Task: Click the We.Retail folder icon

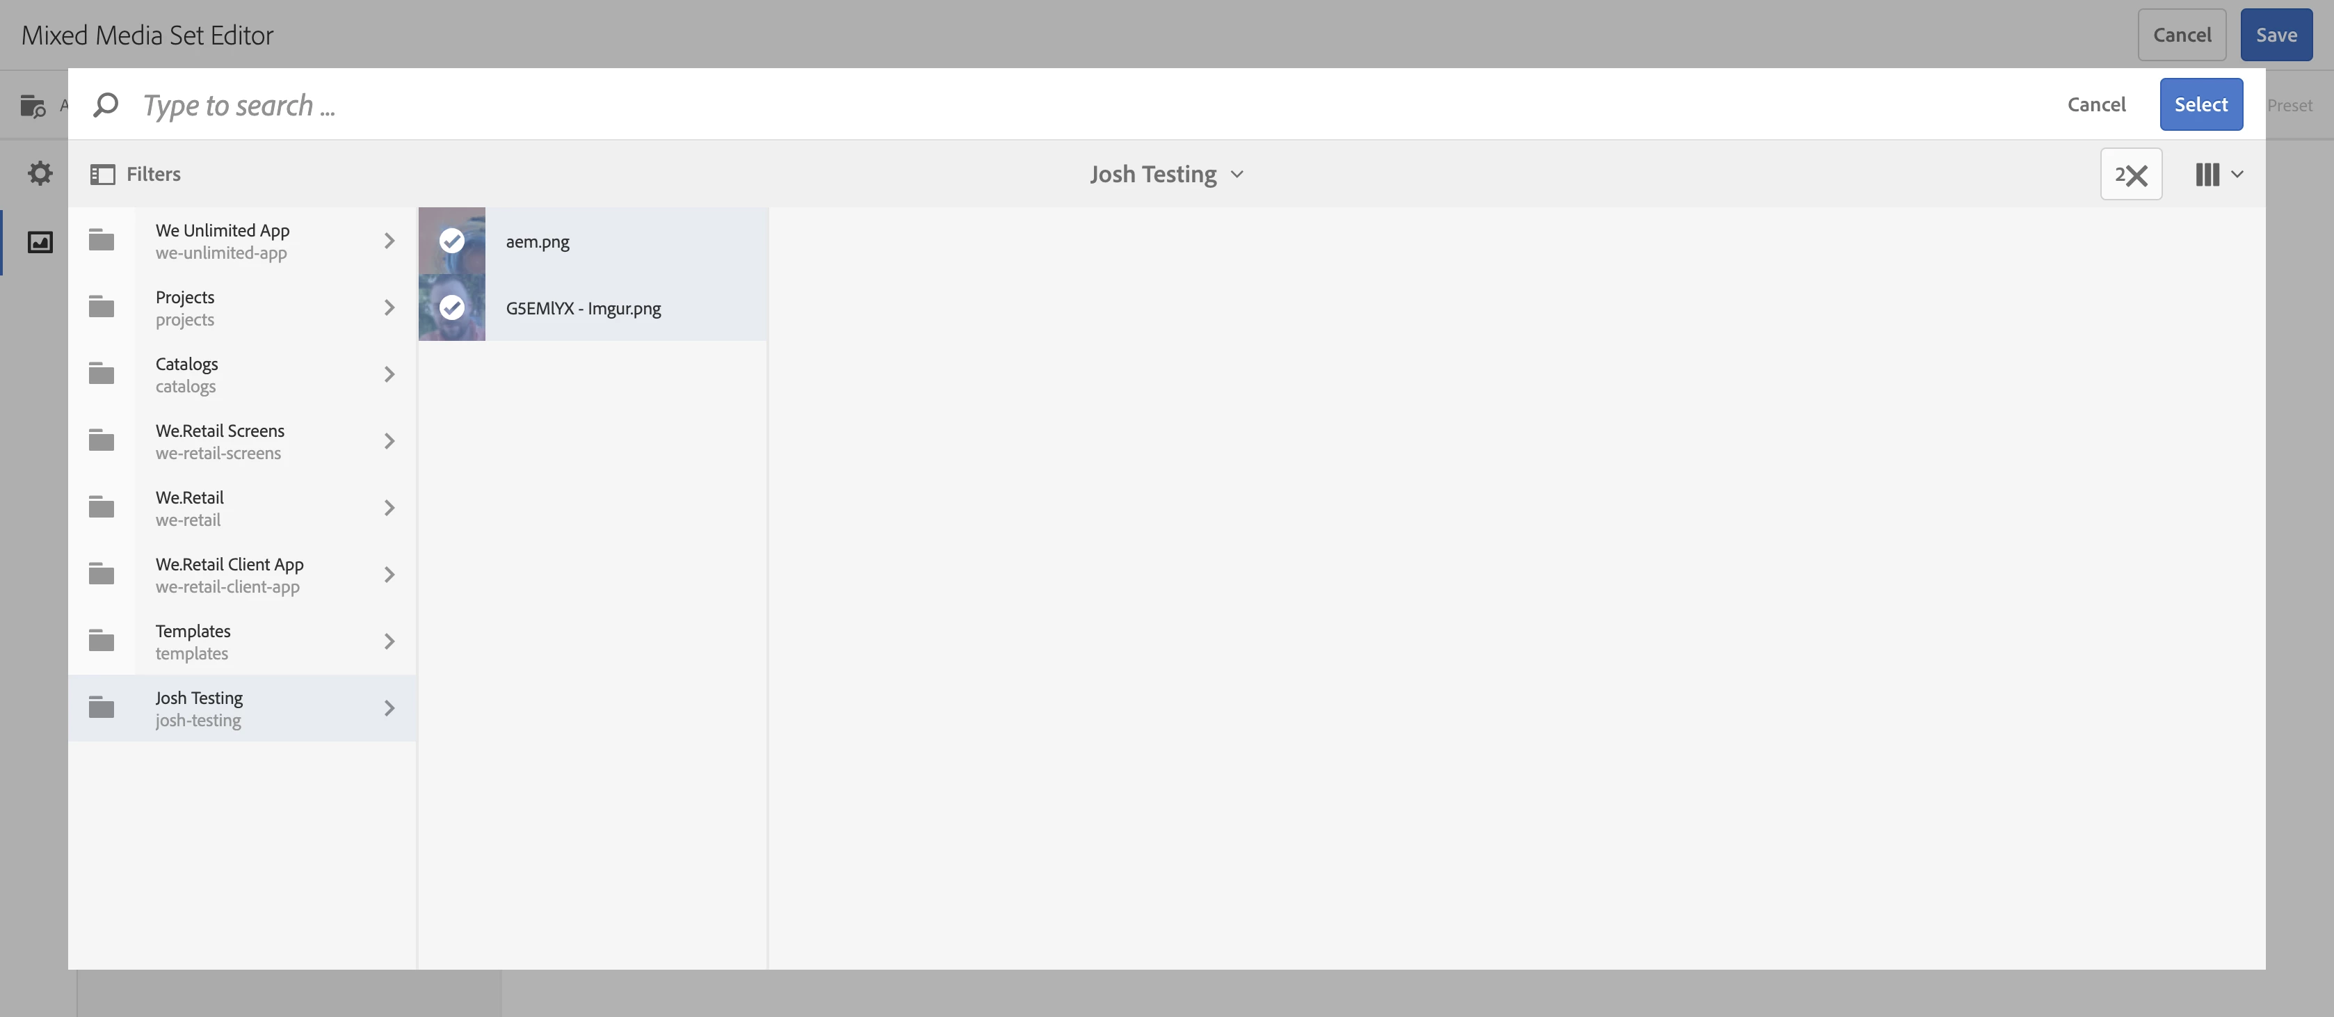Action: tap(102, 508)
